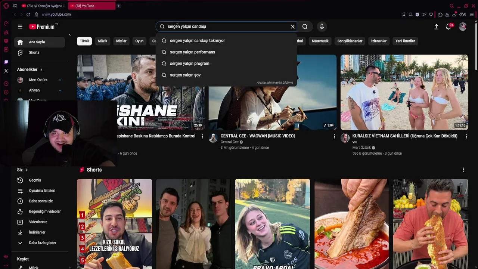Open options for Central Cee Wagwan video
The image size is (478, 269).
pyautogui.click(x=334, y=137)
